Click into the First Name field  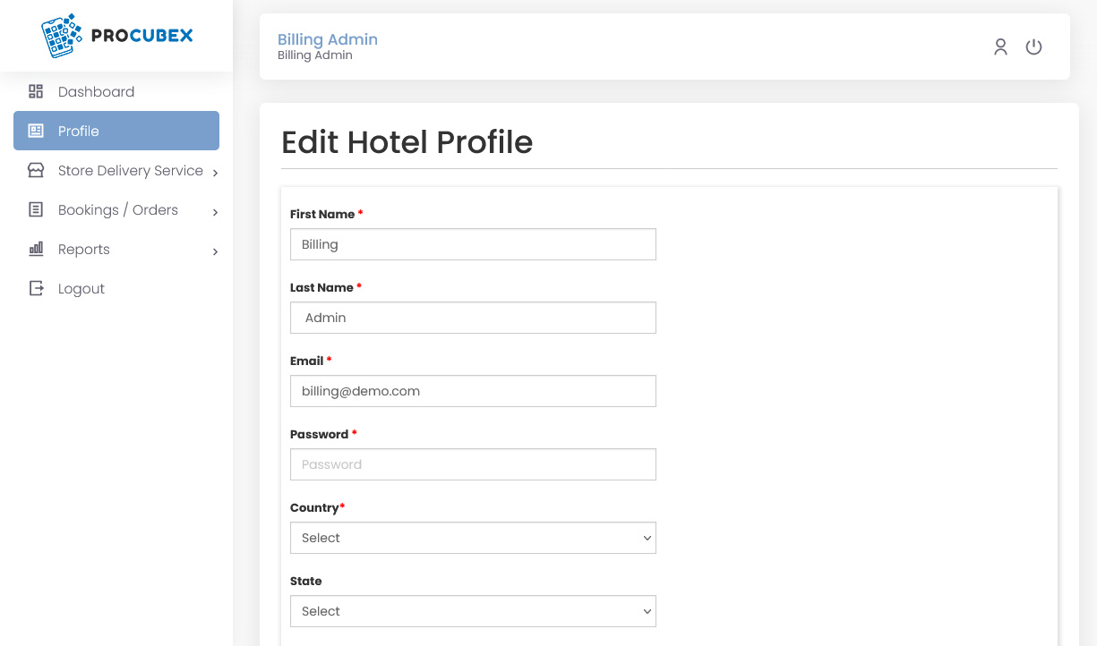473,244
